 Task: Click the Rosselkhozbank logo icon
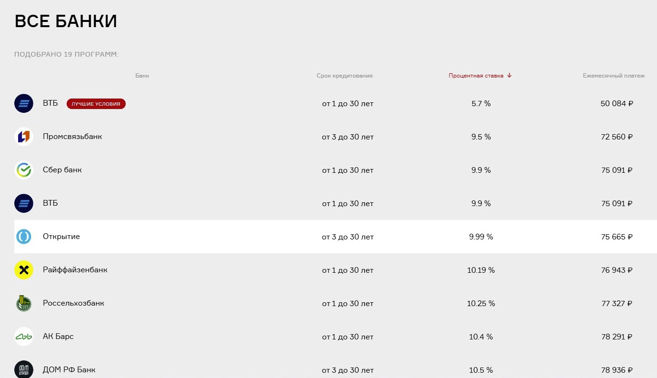(24, 303)
